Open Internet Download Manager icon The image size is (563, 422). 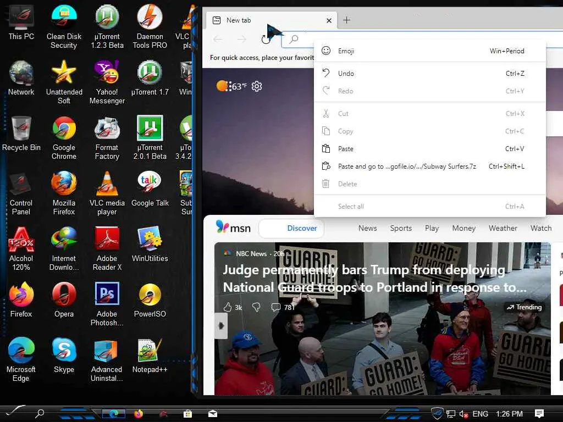click(64, 249)
